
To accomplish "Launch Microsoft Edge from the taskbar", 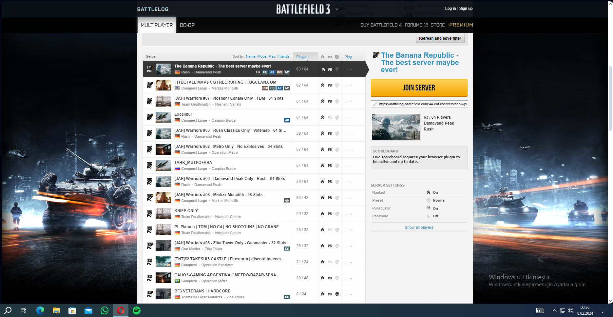I will (x=40, y=310).
